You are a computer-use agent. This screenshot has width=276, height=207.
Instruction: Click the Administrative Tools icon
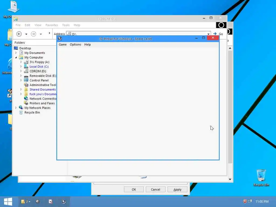[26, 85]
